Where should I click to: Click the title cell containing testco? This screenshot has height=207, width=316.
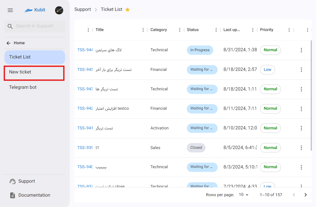(x=112, y=109)
